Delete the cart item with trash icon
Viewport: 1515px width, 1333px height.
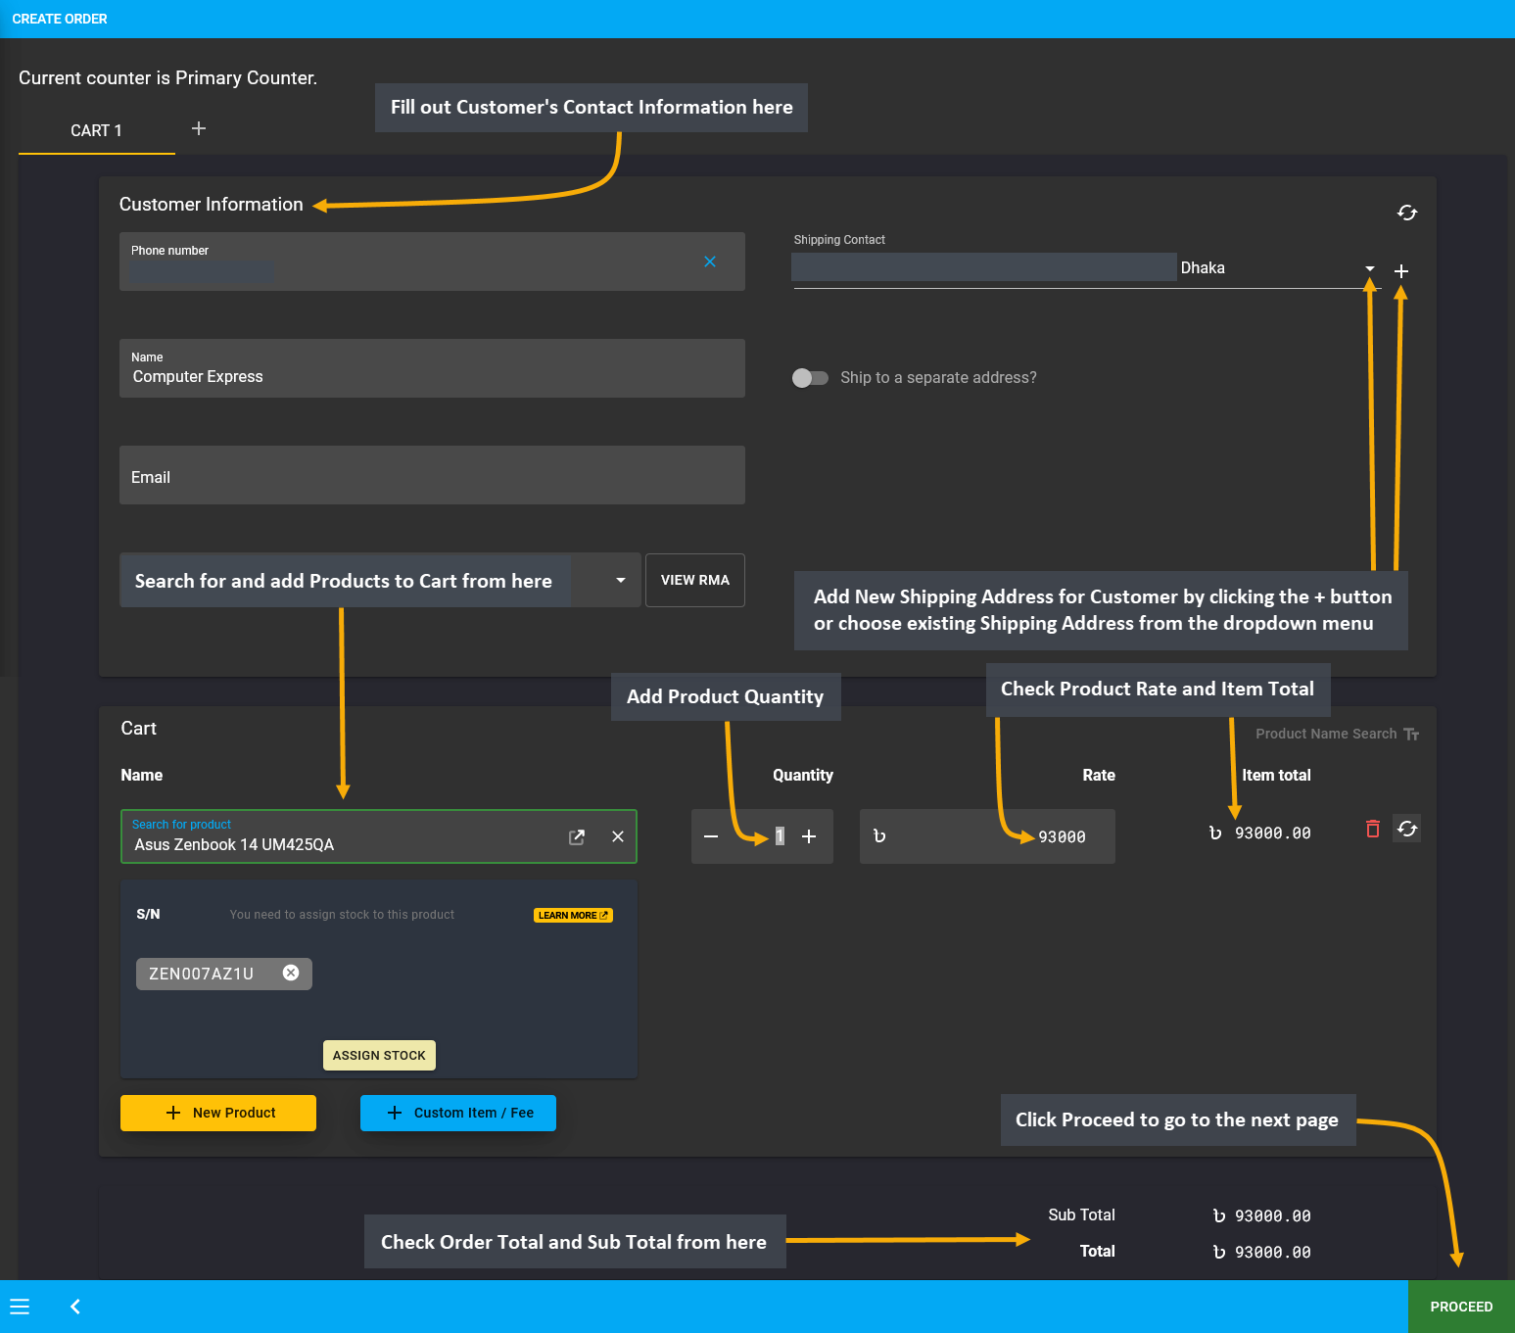coord(1373,829)
